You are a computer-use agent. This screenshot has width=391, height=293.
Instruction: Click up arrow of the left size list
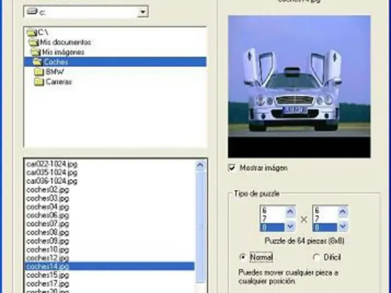290,211
